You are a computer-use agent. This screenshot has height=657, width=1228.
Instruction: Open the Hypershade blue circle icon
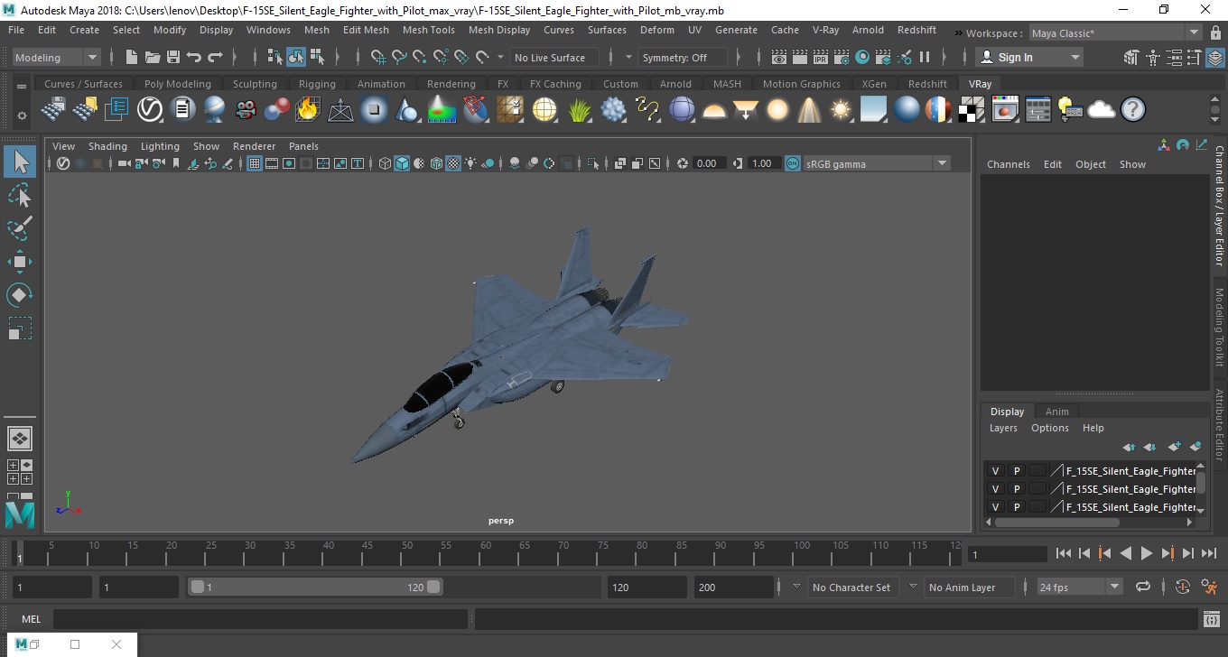[862, 57]
